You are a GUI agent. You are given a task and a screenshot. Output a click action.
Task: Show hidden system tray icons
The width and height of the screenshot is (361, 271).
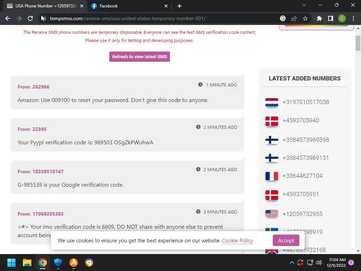click(x=292, y=263)
